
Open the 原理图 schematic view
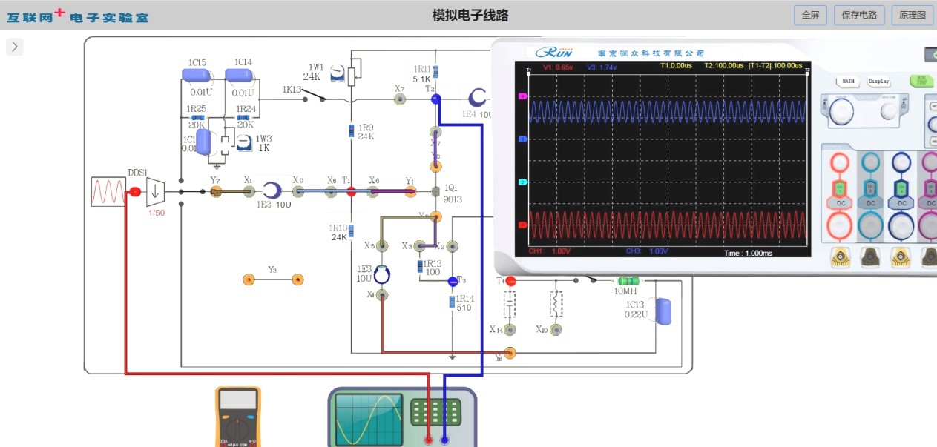913,15
